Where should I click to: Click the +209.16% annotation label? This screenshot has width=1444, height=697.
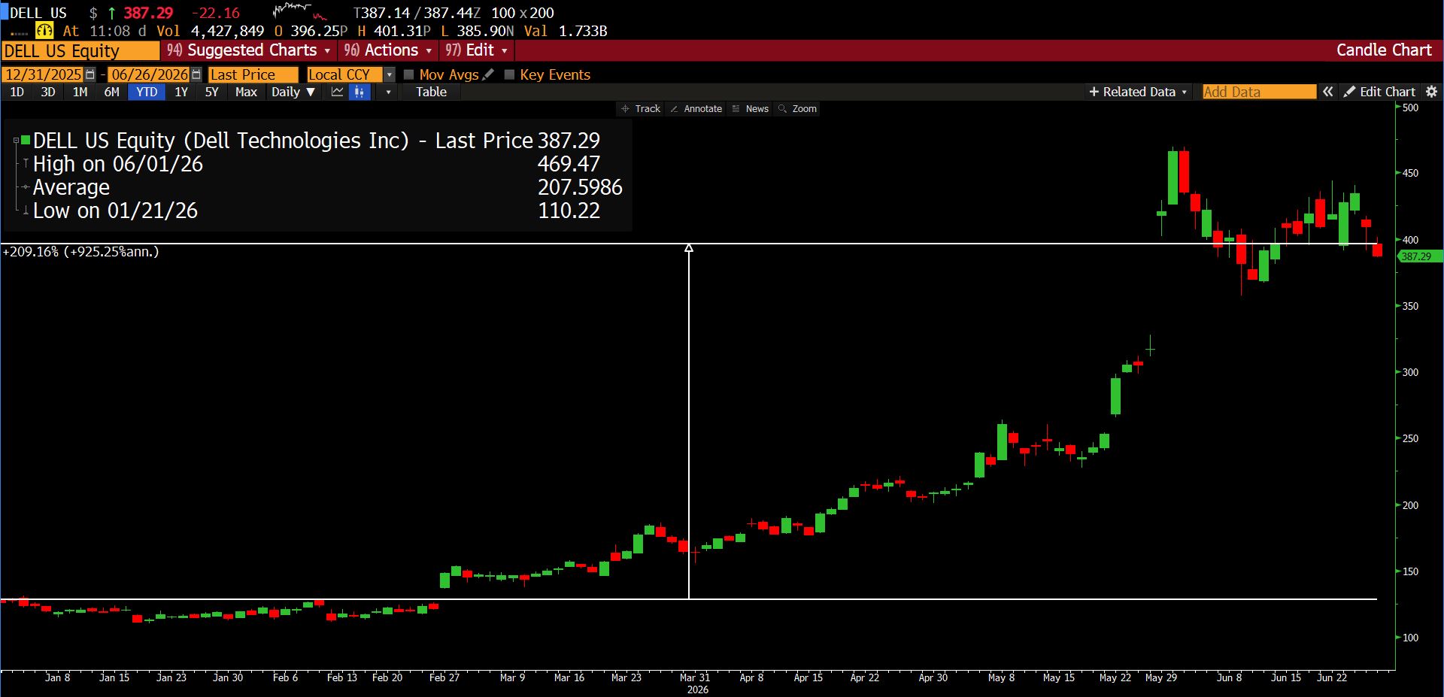[81, 252]
